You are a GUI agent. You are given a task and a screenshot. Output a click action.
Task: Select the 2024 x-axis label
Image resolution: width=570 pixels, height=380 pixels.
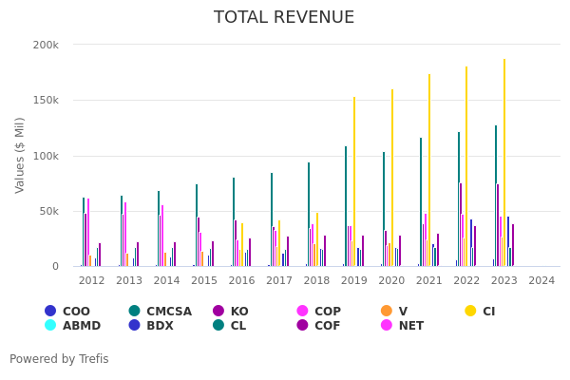coord(541,280)
